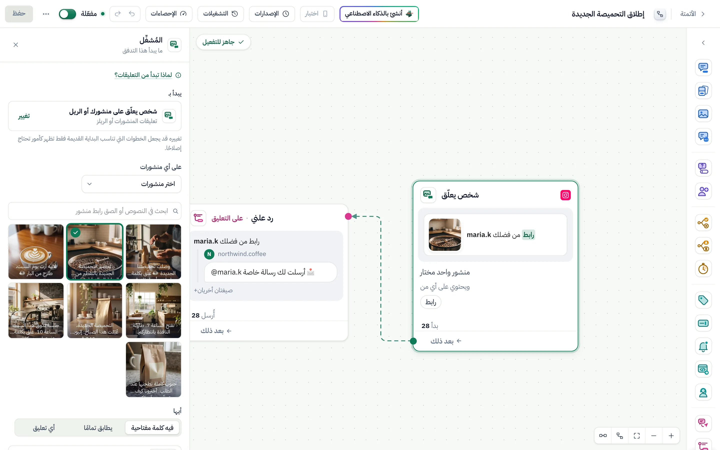This screenshot has height=450, width=720.
Task: Collapse the right blocks sidebar chevron
Action: (703, 43)
